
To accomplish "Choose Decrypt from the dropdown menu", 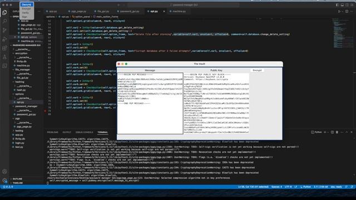I will pos(27,4).
